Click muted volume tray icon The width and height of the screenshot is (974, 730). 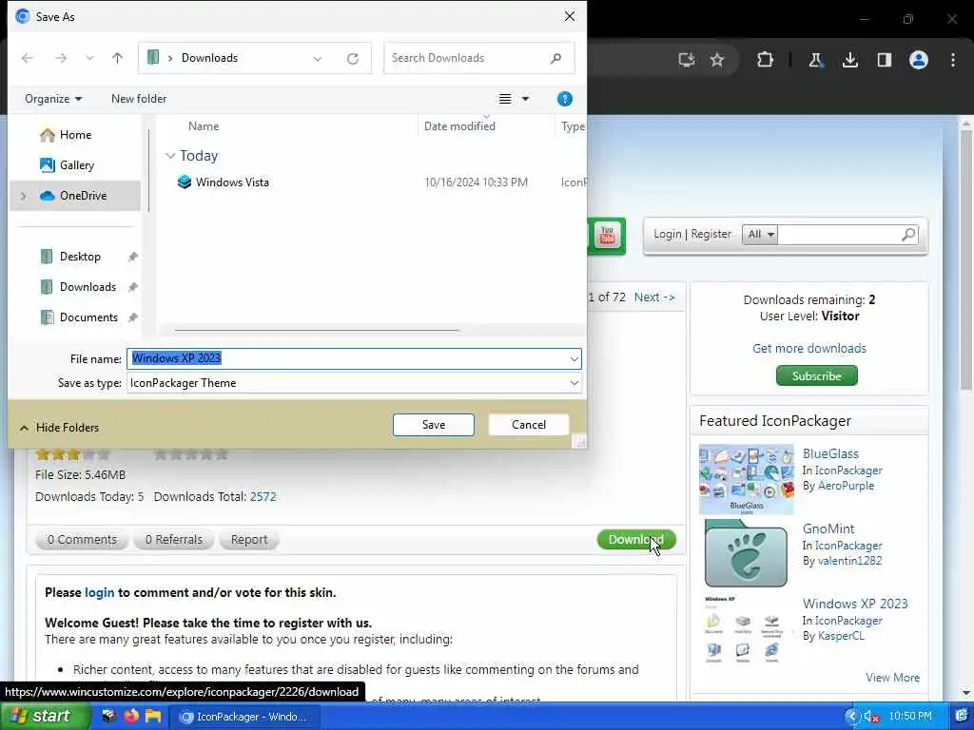(x=871, y=717)
